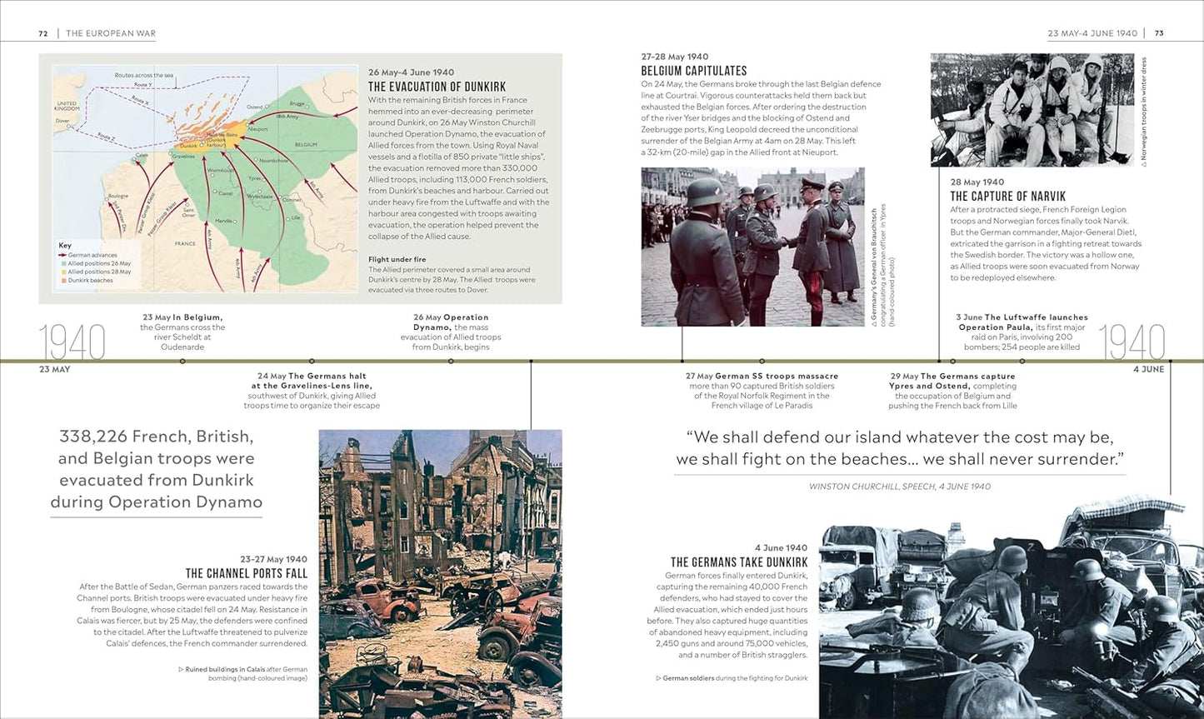Viewport: 1204px width, 719px height.
Task: Click the '23 MAY' timeline start label
Action: [x=55, y=369]
